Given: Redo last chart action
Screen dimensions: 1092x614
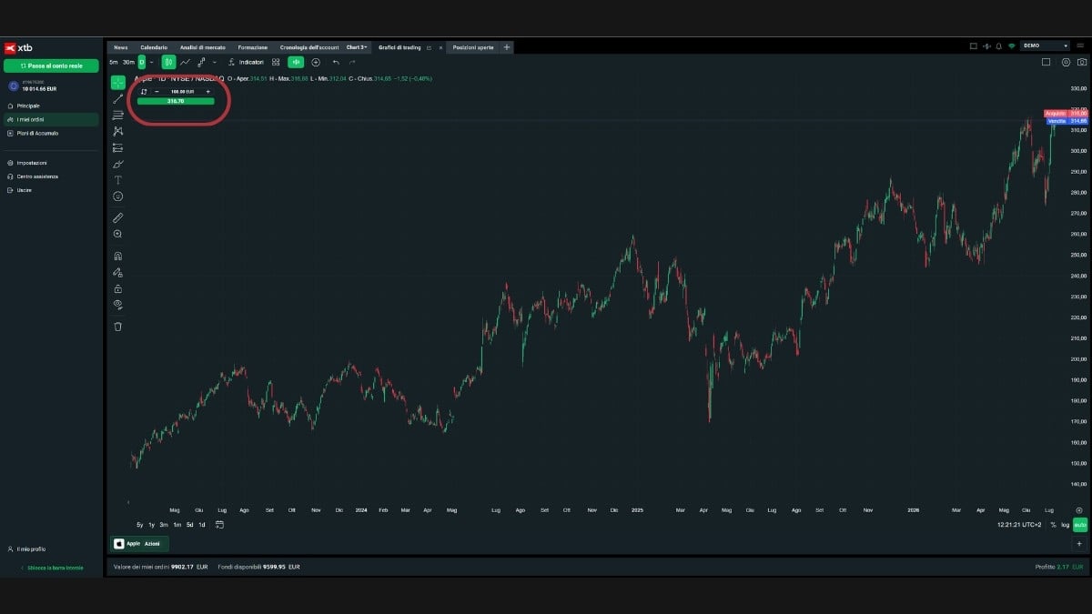Looking at the screenshot, I should 352,62.
